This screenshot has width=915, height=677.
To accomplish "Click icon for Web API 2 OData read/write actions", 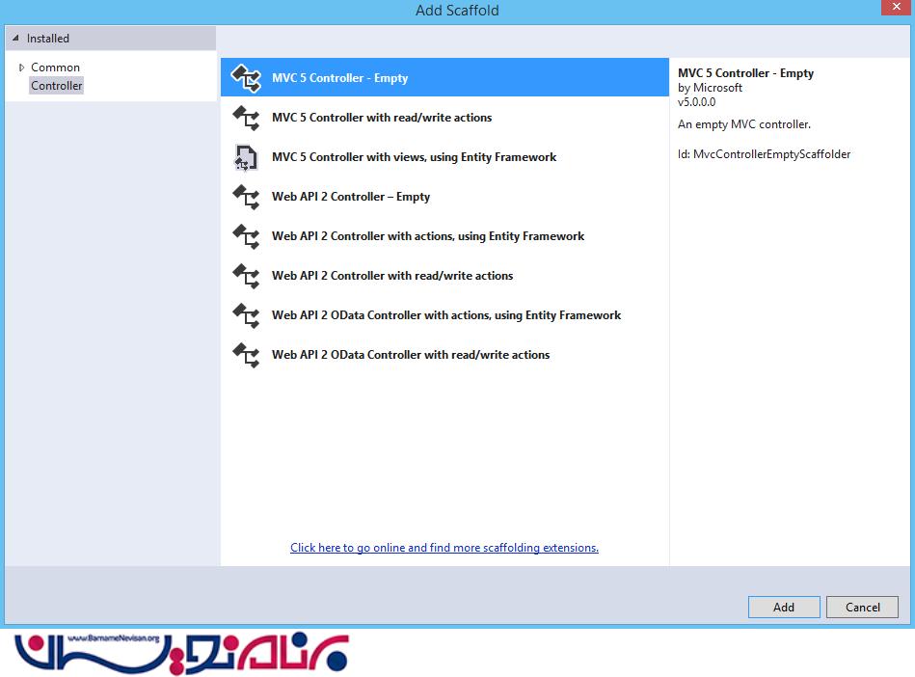I will tap(246, 356).
